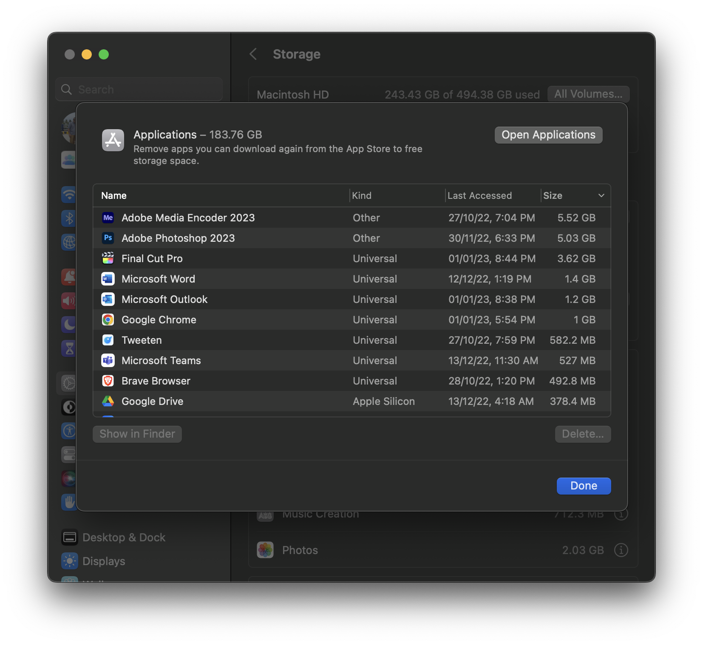Image resolution: width=703 pixels, height=645 pixels.
Task: Select the Brave Browser row name
Action: click(156, 381)
